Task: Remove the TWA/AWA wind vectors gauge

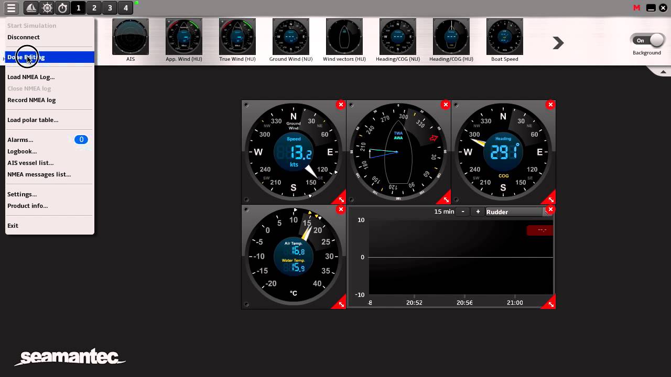Action: (446, 105)
